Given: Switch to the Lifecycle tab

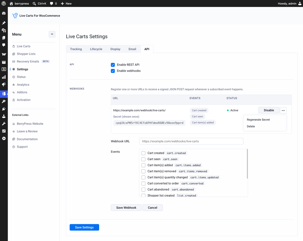Looking at the screenshot, I should (x=96, y=49).
